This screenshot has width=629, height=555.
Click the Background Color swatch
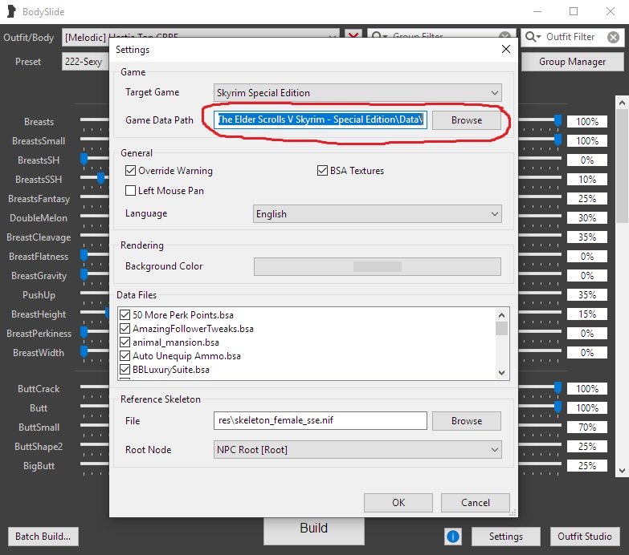(x=377, y=266)
